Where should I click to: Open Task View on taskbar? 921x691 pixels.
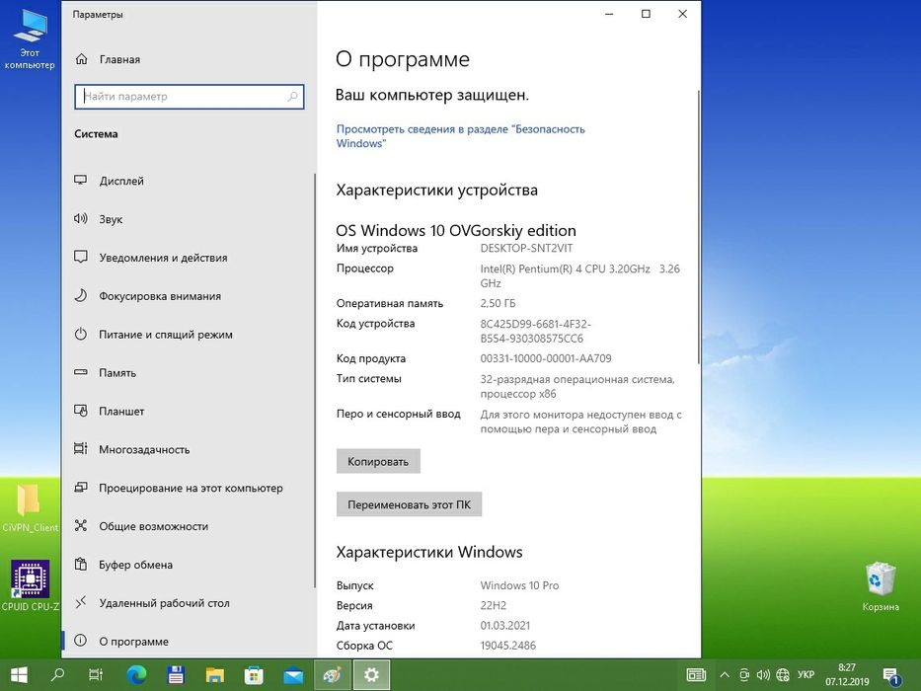(x=95, y=674)
